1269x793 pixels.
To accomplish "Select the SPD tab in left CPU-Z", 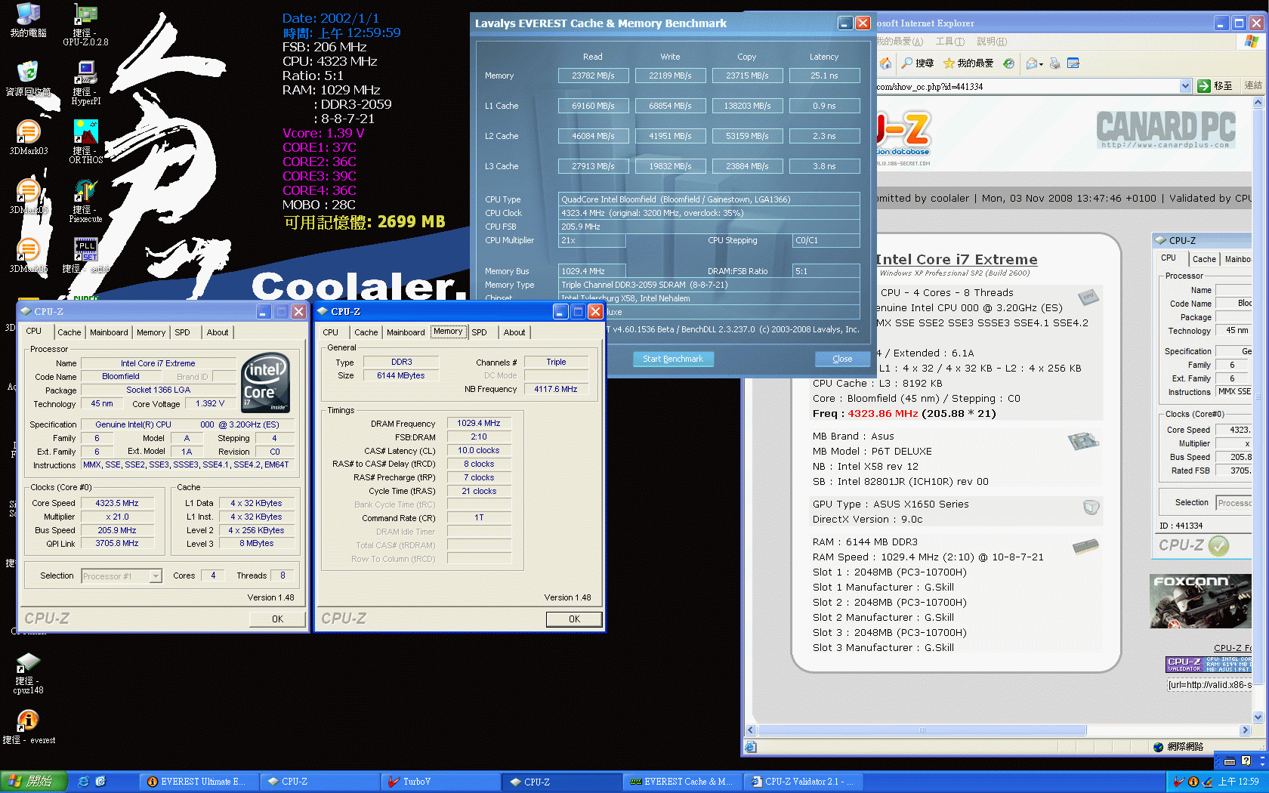I will click(183, 332).
